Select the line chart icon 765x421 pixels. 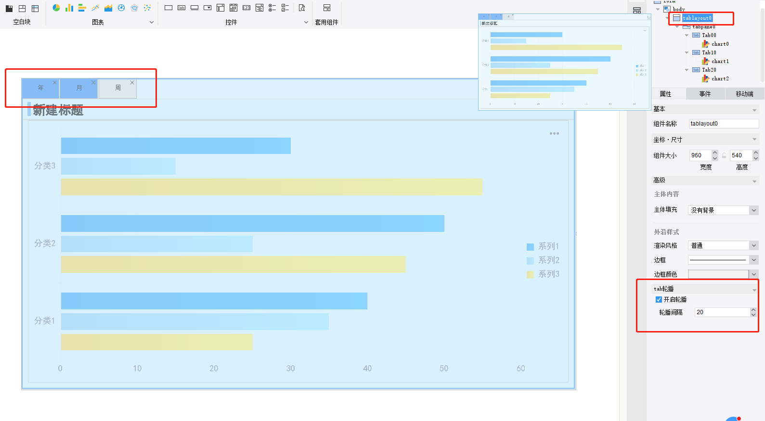pos(95,8)
